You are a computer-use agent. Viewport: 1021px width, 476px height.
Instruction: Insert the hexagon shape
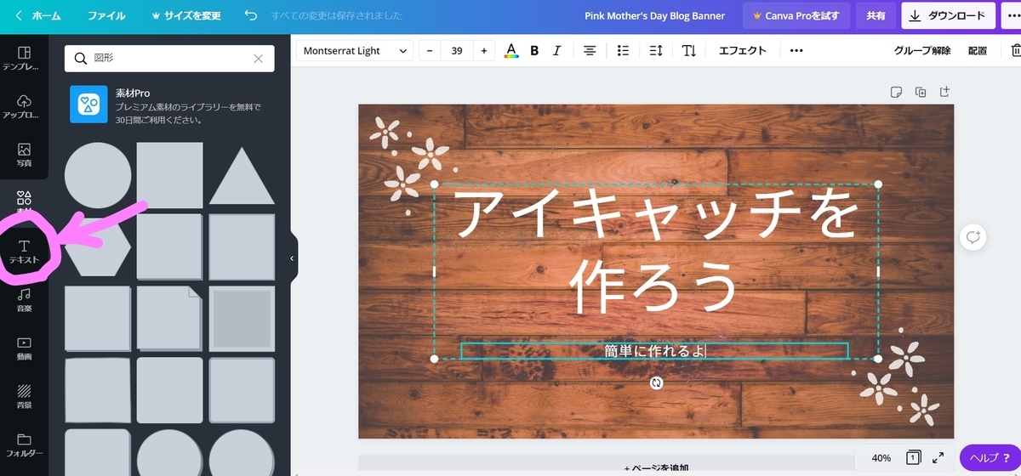point(98,246)
